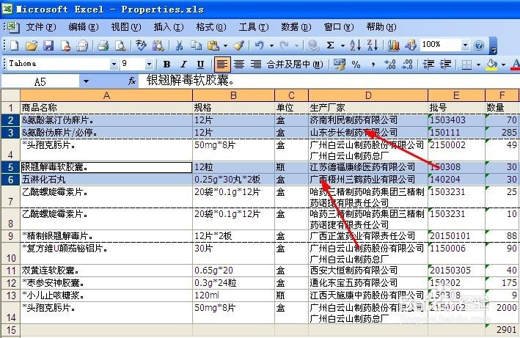The height and width of the screenshot is (338, 520).
Task: Select cell containing 五淋化石丸
Action: pos(106,180)
